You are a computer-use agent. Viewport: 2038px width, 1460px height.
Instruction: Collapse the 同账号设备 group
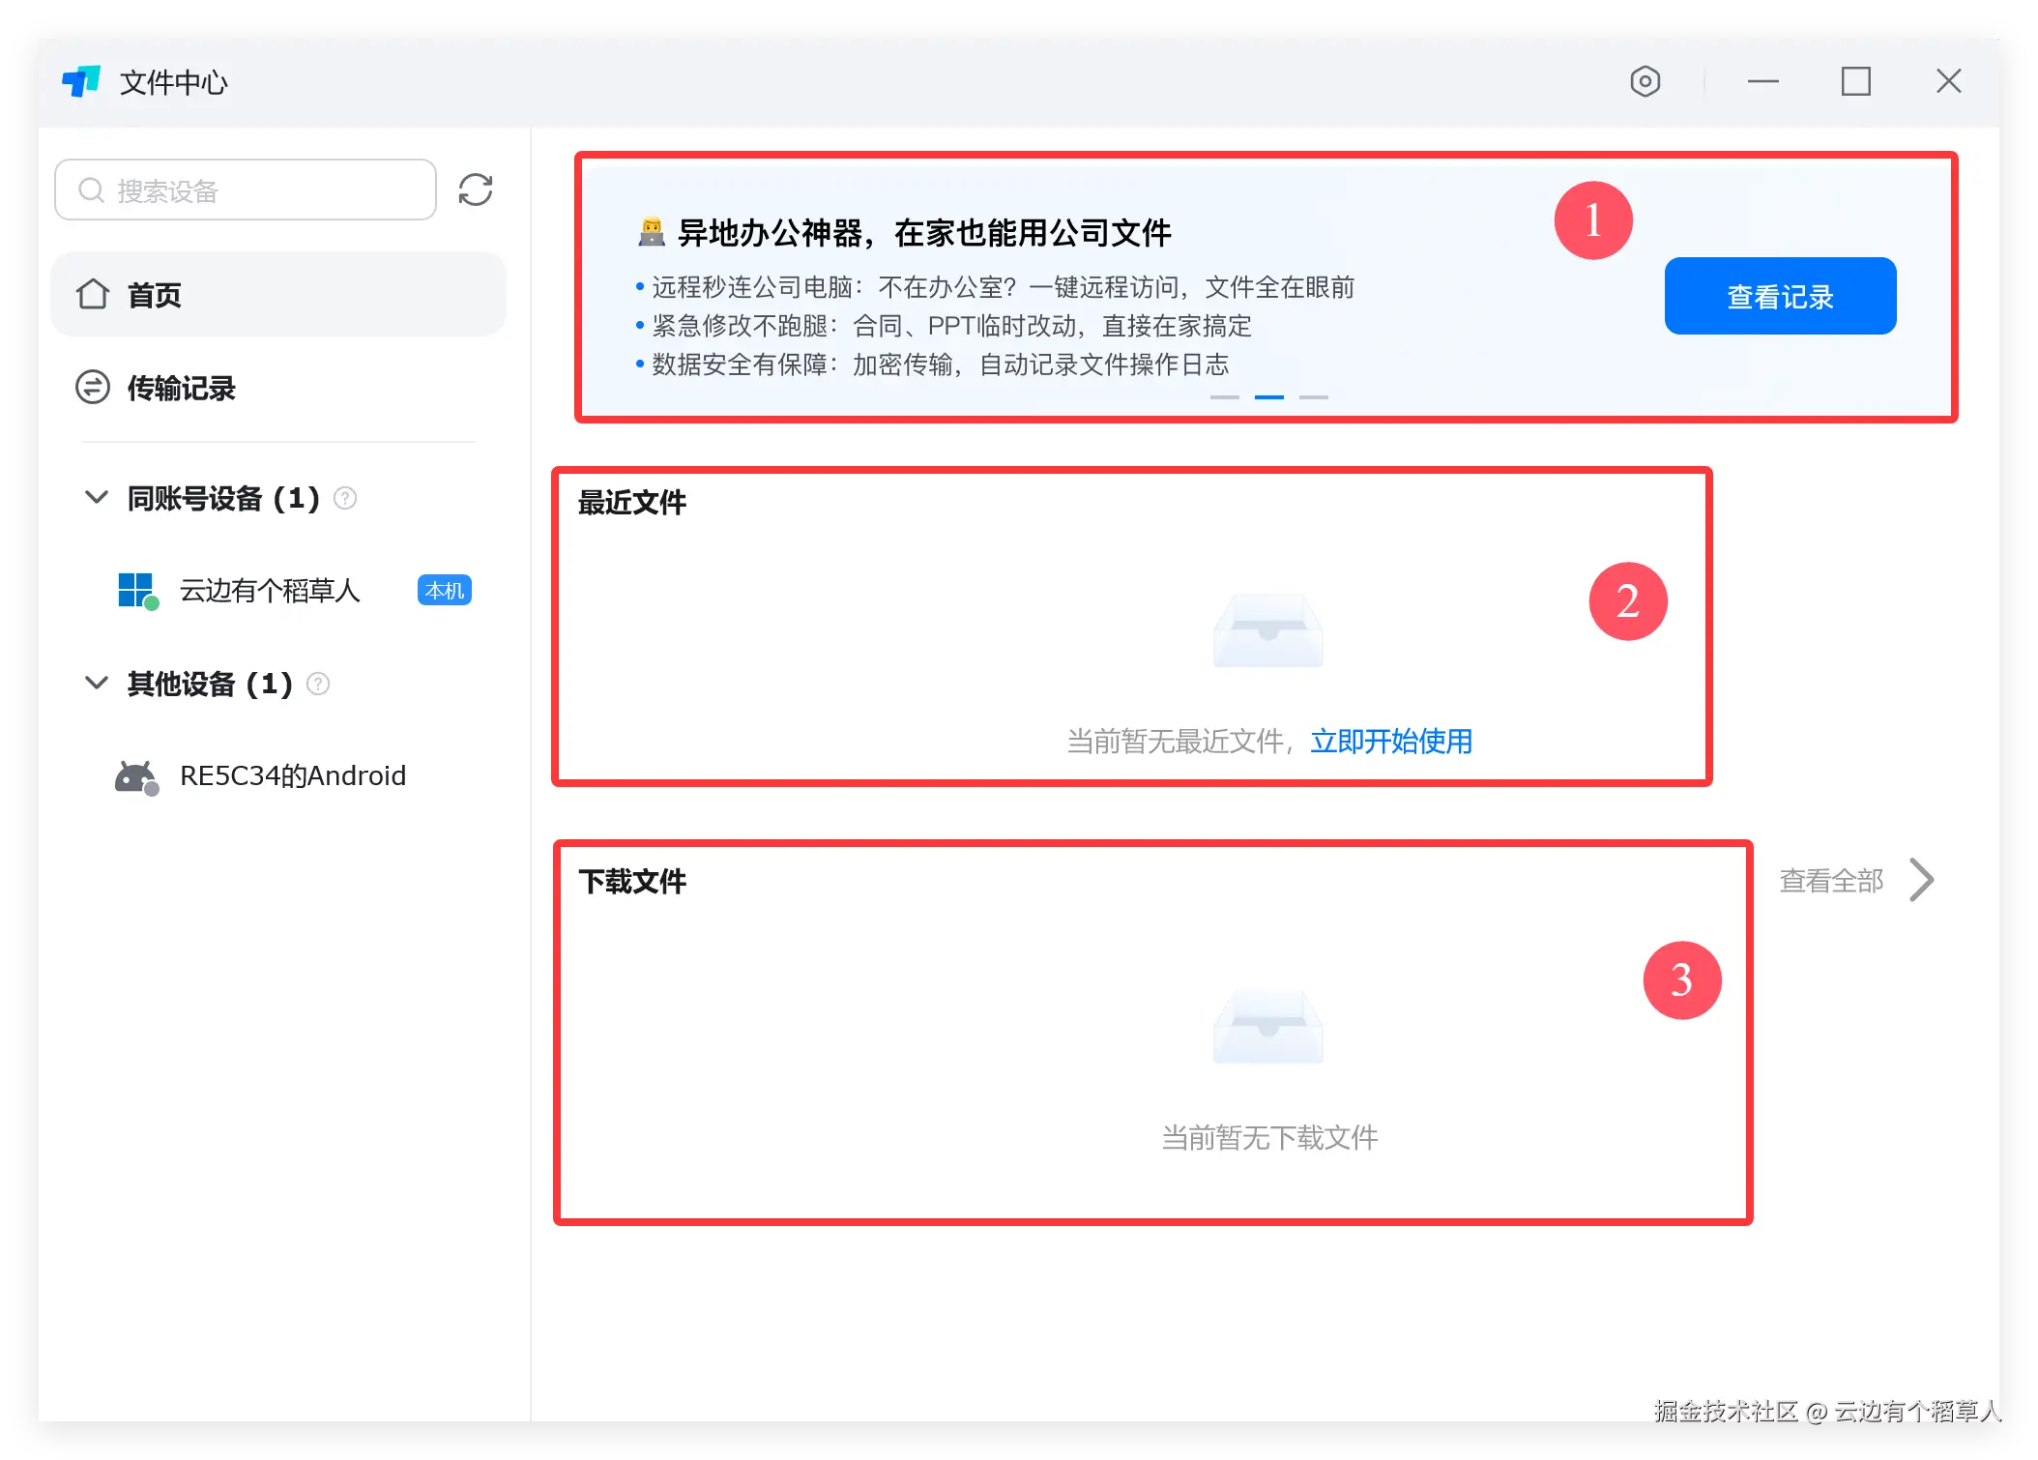(97, 498)
